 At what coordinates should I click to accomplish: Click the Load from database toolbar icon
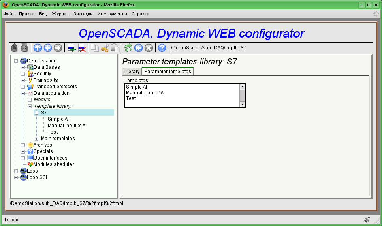(x=14, y=48)
